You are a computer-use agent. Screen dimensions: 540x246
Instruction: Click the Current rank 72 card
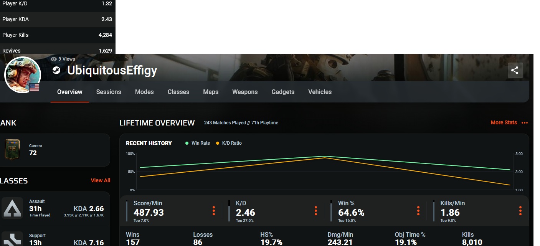coord(55,150)
